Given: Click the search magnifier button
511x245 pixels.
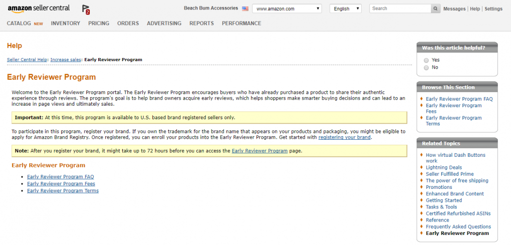Looking at the screenshot, I should [435, 9].
